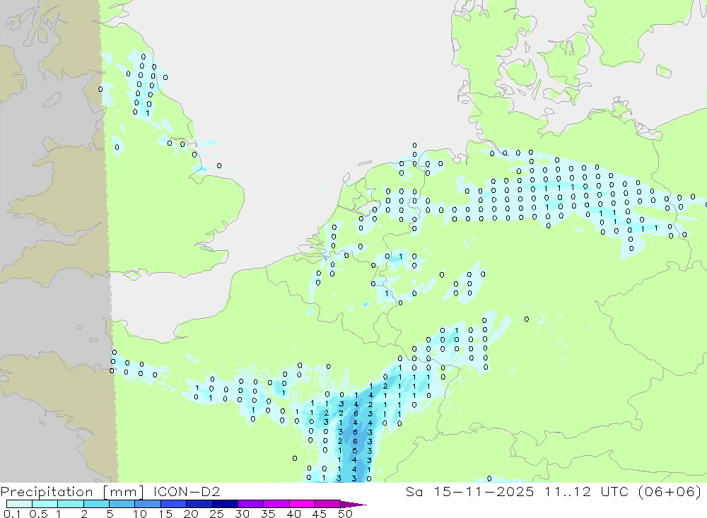The height and width of the screenshot is (518, 707).
Task: Select the 1–2 mm legend color swatch
Action: (x=71, y=504)
